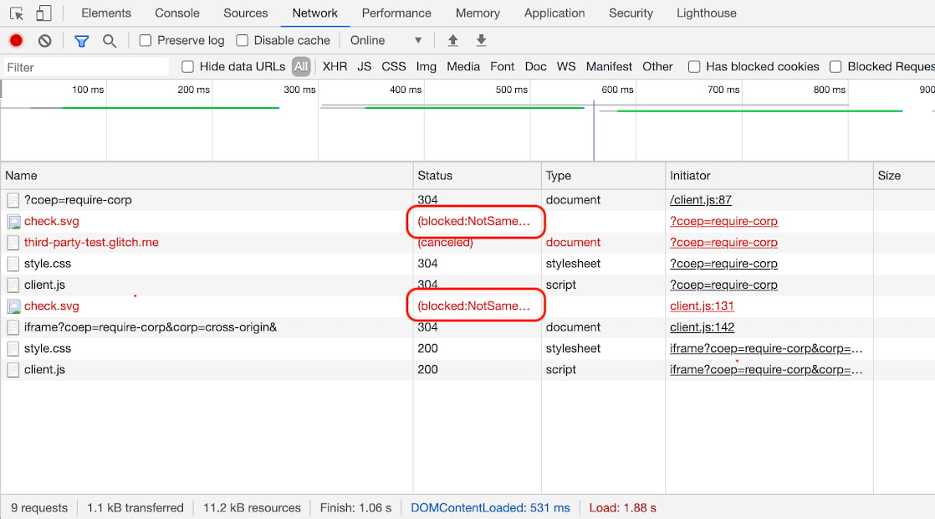The image size is (935, 519).
Task: Open the Application tab
Action: coord(554,13)
